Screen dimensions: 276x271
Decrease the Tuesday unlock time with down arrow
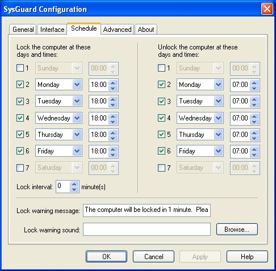[254, 105]
